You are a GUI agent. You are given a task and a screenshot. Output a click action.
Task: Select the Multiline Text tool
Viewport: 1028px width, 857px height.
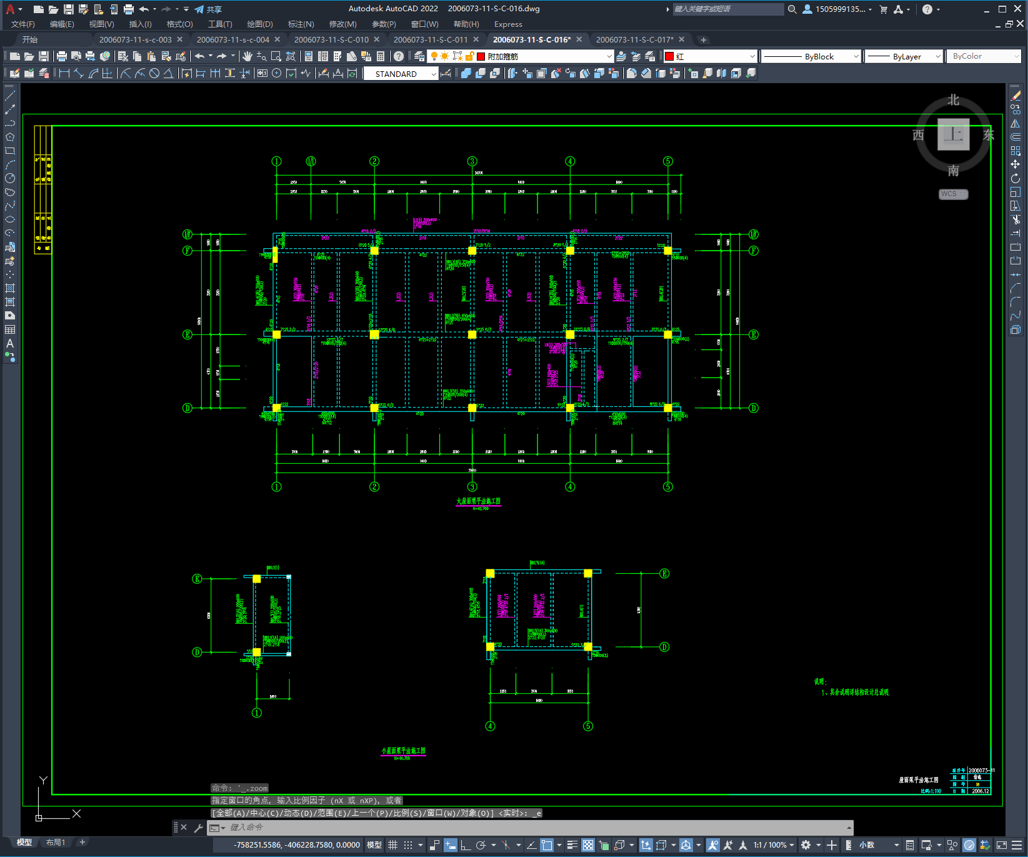(x=10, y=343)
